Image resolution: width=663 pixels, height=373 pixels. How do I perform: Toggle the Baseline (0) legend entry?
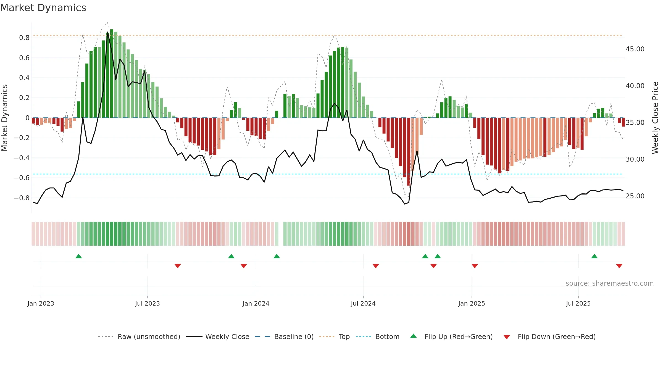[284, 337]
